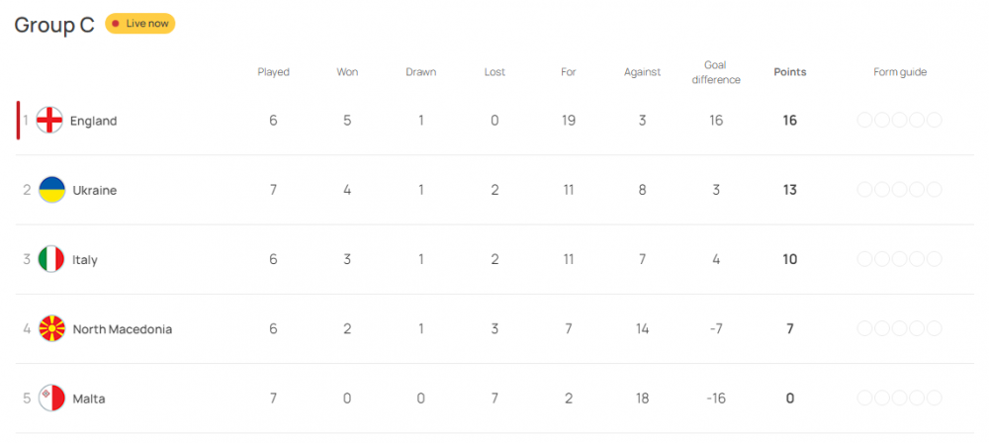
Task: Click the Points column header
Action: 789,72
